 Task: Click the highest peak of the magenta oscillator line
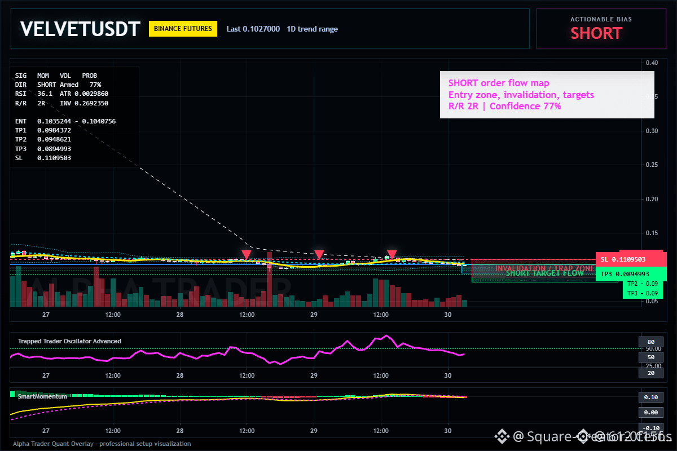(386, 336)
